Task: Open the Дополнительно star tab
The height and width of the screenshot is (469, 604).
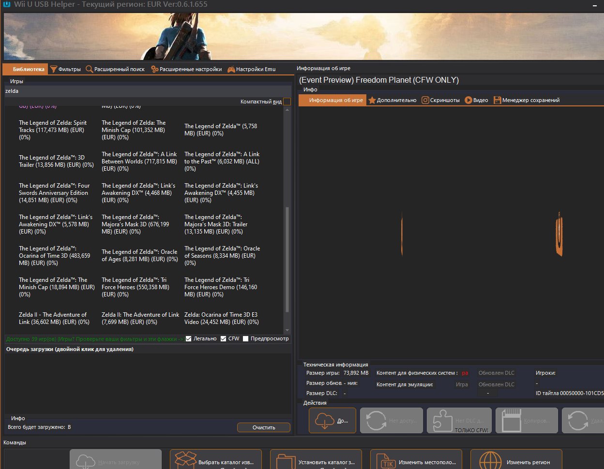Action: (393, 100)
